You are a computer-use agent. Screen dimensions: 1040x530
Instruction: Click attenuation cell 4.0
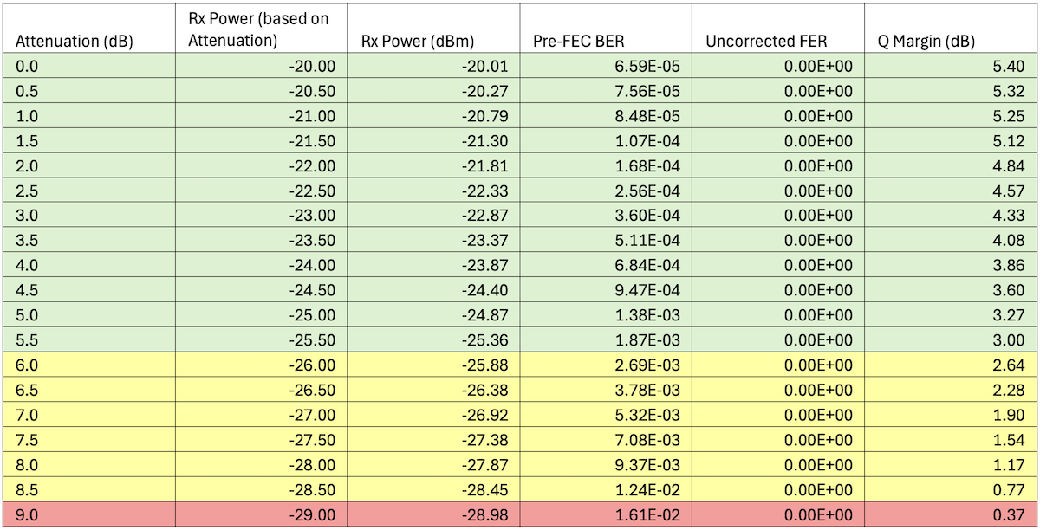88,265
